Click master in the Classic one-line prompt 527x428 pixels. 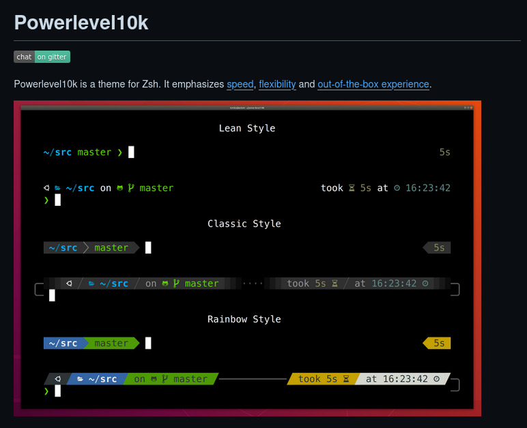tap(111, 248)
